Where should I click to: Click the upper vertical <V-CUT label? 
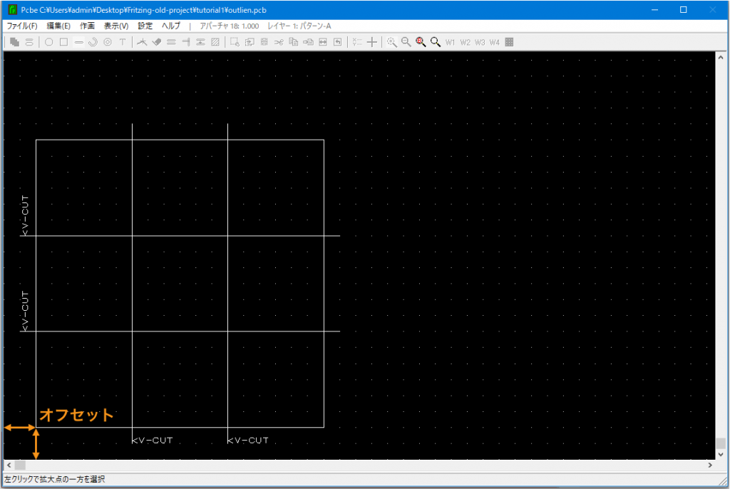pyautogui.click(x=25, y=215)
